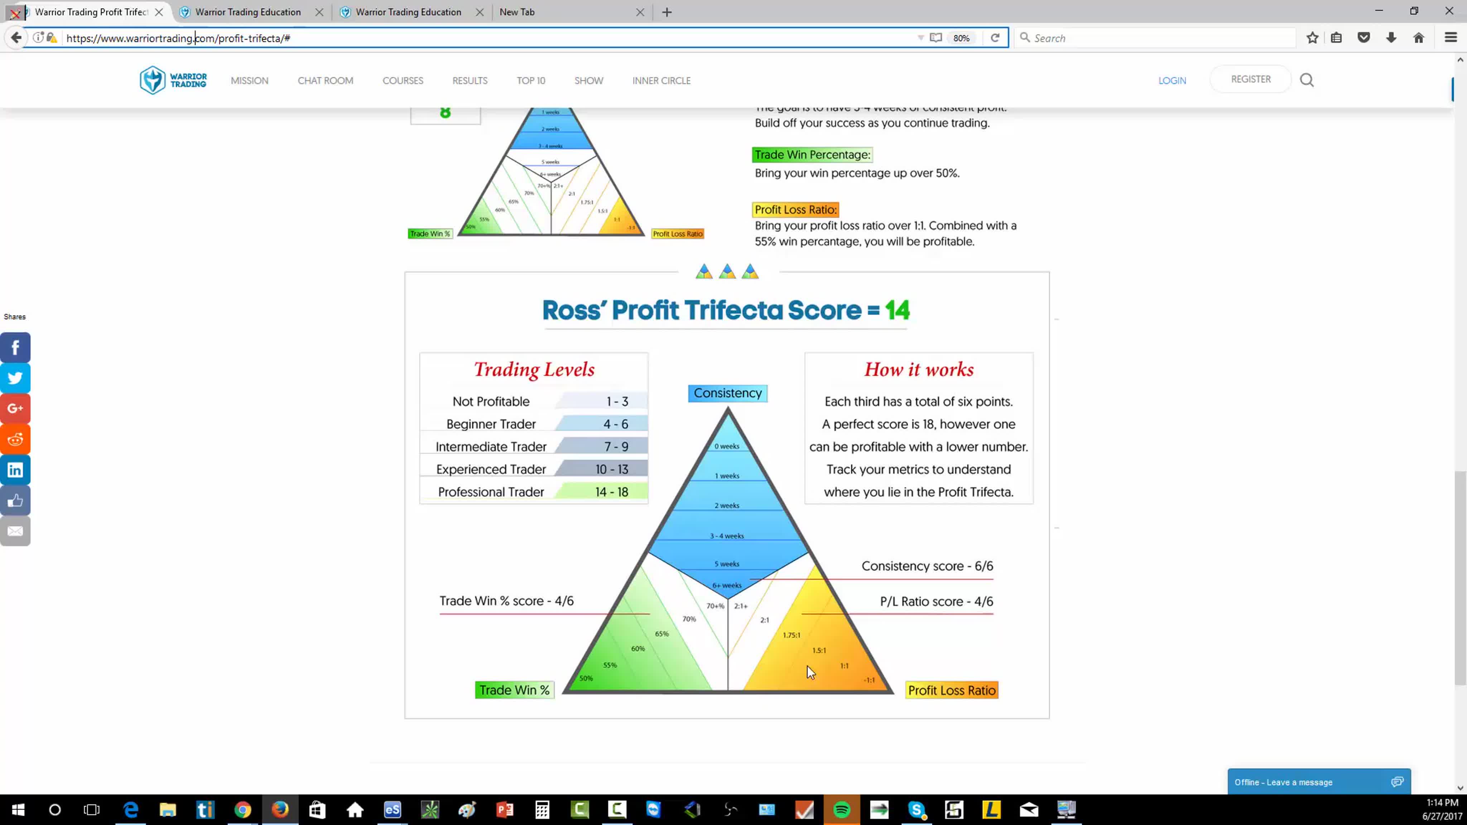
Task: Open Windows Start menu
Action: [18, 810]
